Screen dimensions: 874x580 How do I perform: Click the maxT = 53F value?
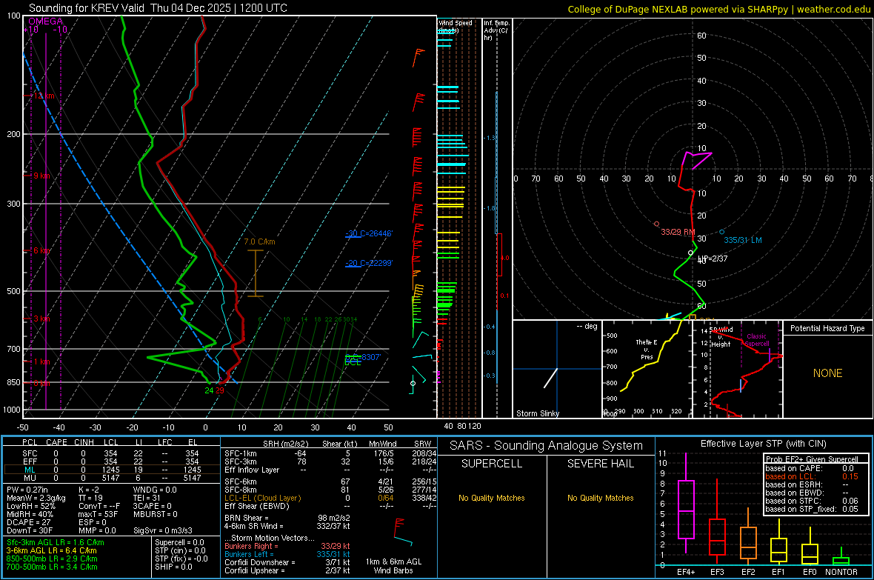coord(98,513)
